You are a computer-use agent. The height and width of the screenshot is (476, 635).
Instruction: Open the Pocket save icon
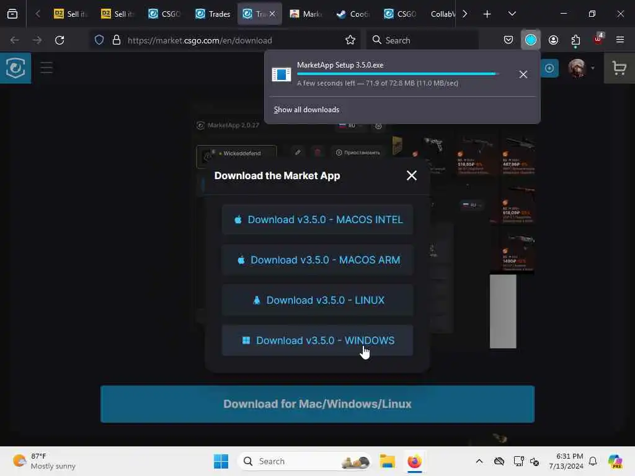tap(508, 40)
